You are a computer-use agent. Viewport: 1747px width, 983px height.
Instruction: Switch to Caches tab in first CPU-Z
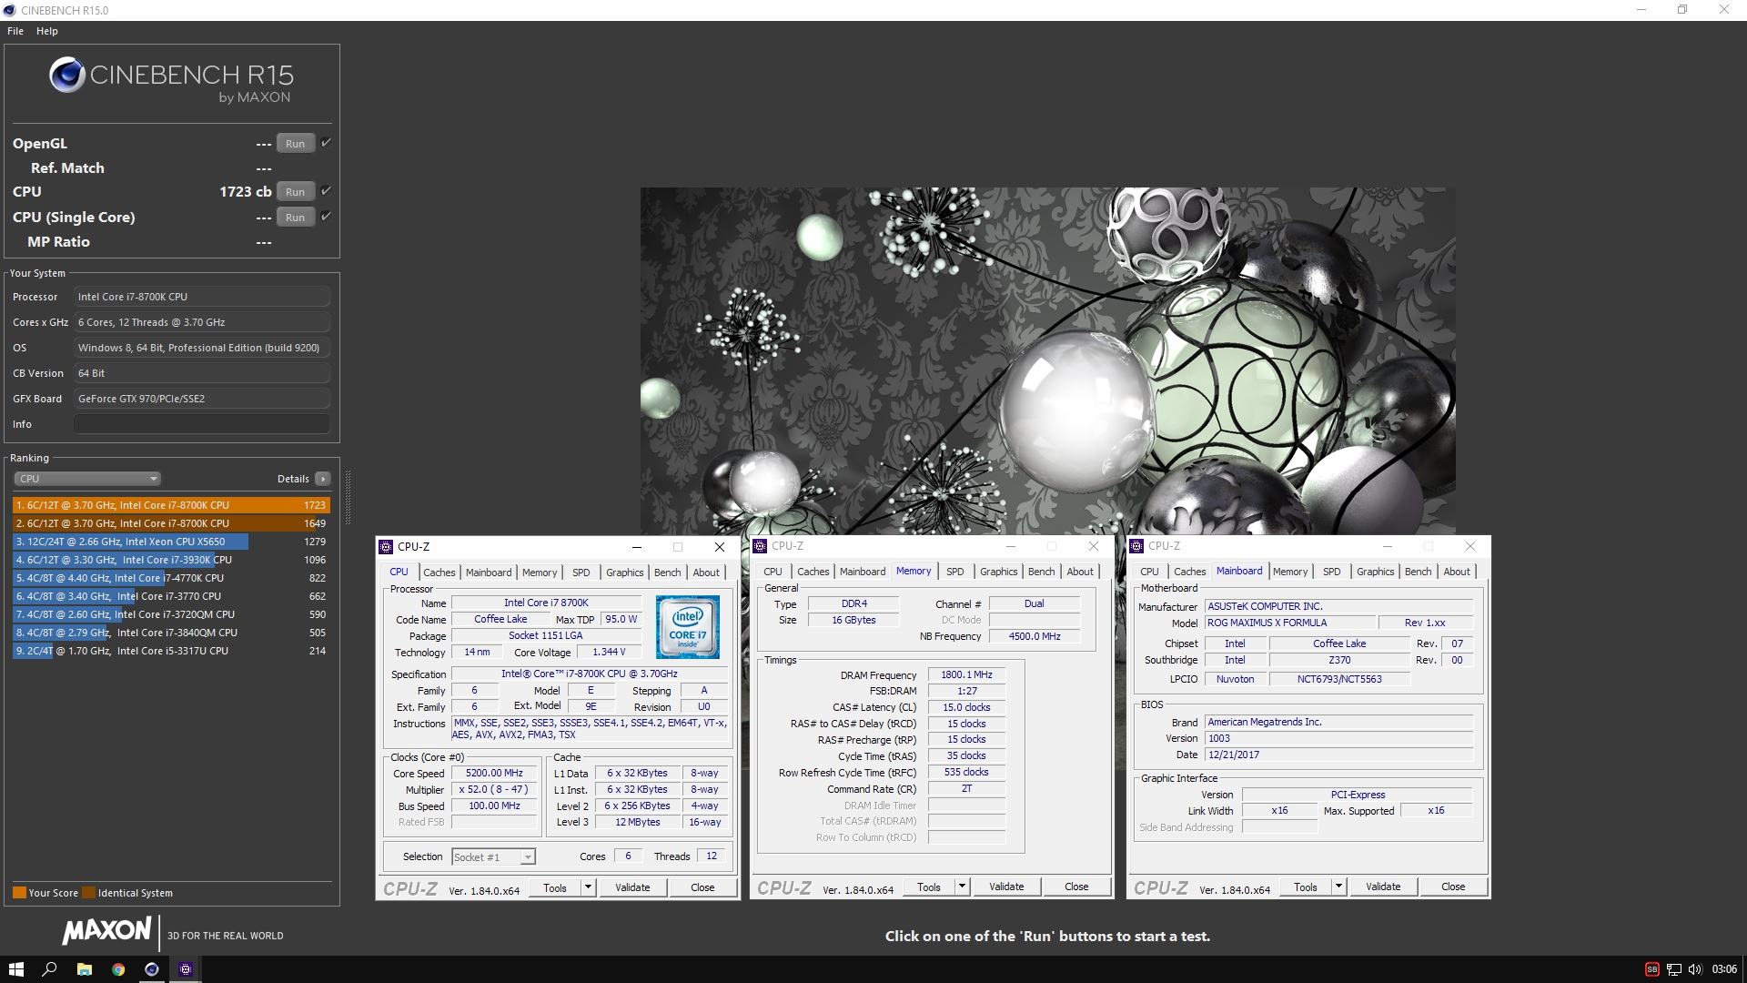coord(439,573)
